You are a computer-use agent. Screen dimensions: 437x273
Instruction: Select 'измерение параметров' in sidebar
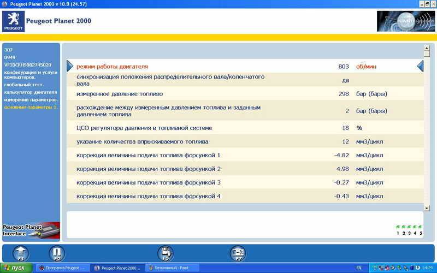pos(31,100)
